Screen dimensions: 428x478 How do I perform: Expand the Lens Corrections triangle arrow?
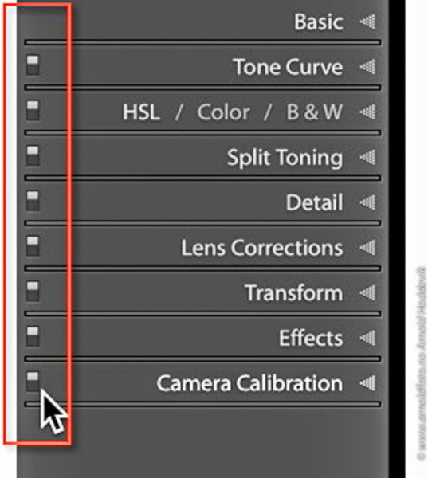point(367,248)
